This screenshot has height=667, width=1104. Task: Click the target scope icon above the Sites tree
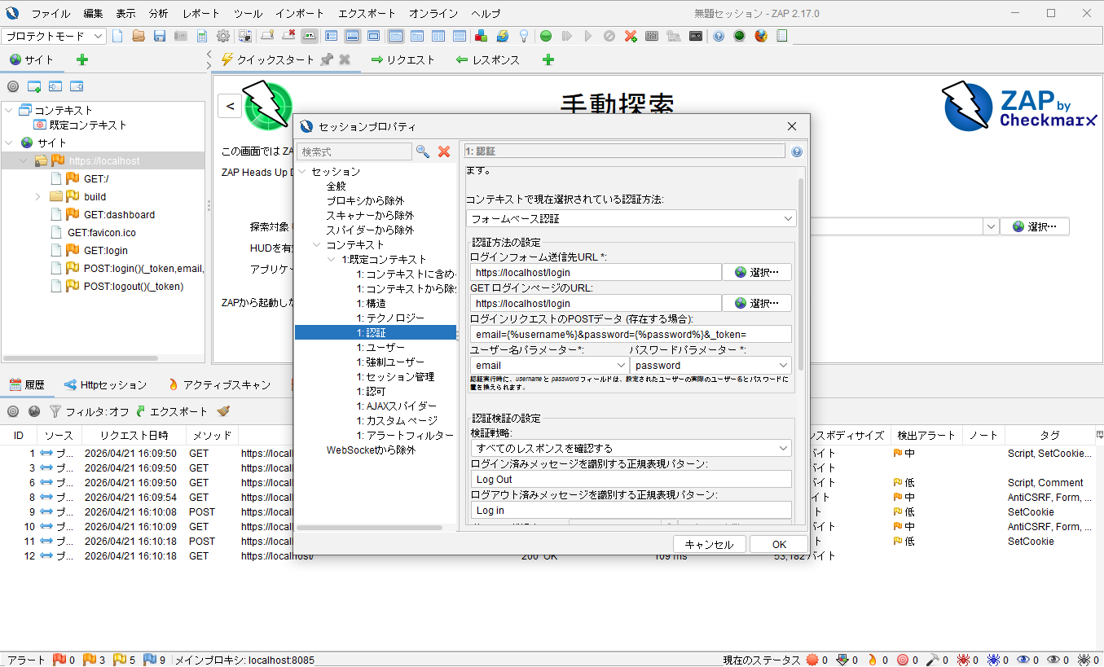[13, 86]
